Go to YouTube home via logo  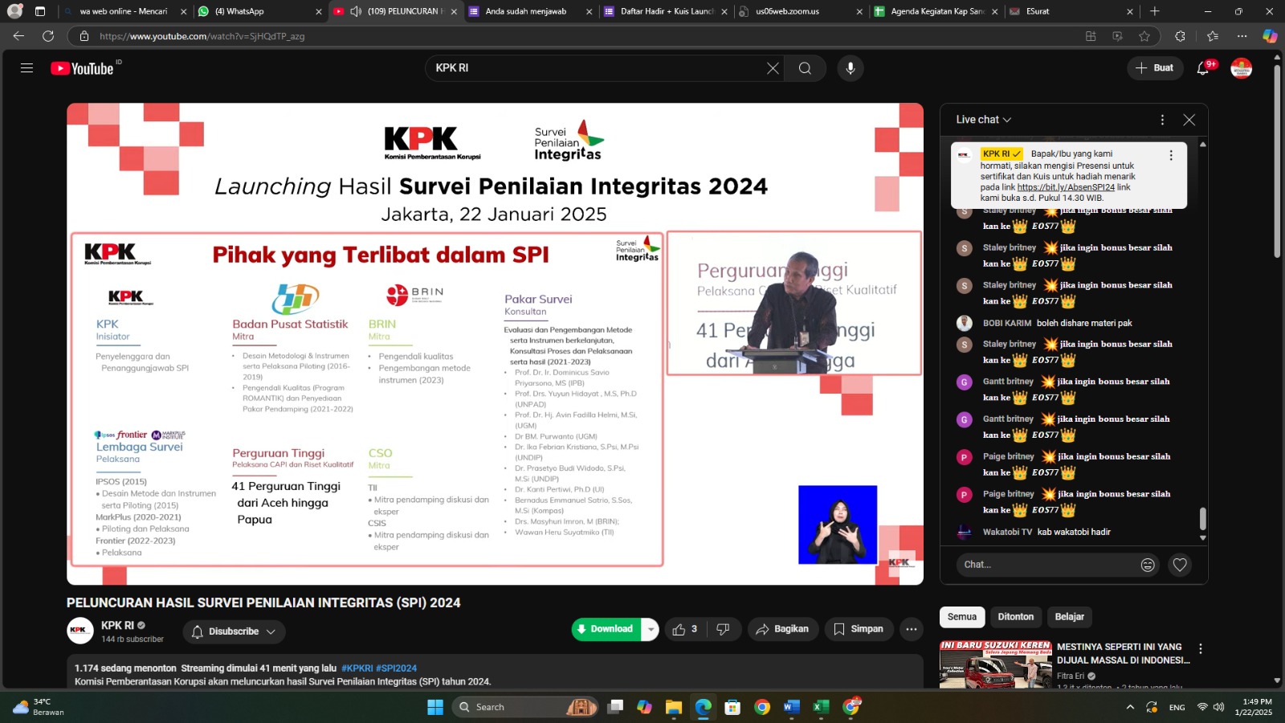point(82,68)
